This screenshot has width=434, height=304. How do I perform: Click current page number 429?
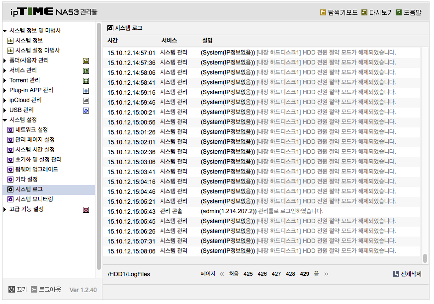point(304,274)
